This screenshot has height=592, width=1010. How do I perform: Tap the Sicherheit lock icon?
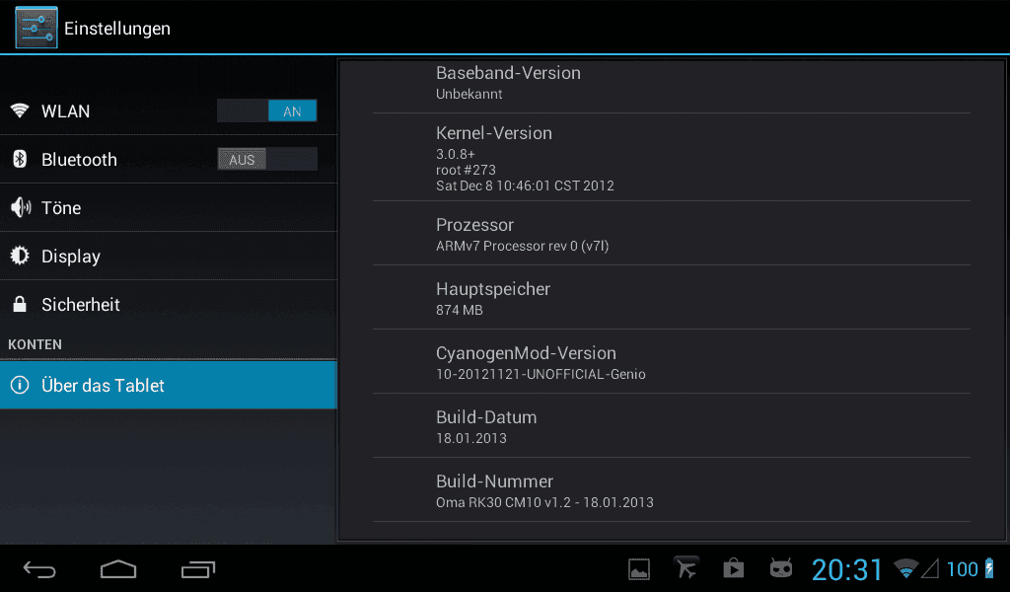click(x=20, y=304)
